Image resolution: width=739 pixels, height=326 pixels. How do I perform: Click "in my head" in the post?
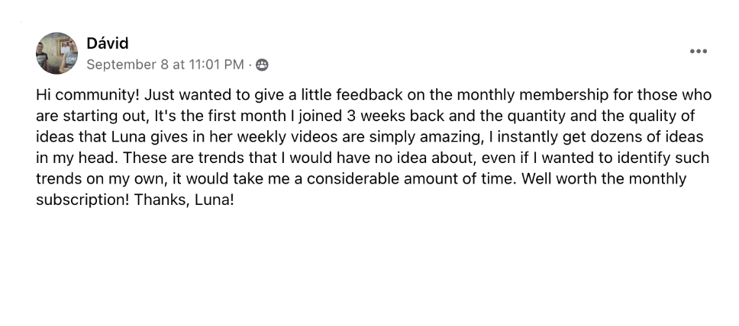71,158
